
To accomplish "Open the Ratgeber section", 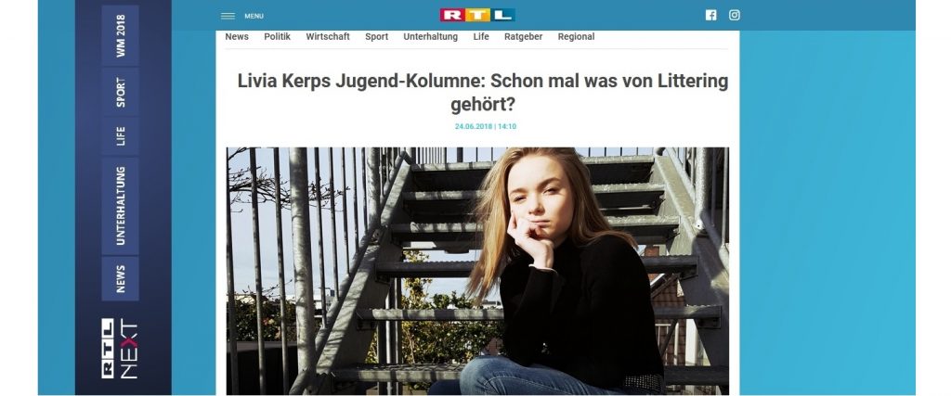I will point(524,37).
